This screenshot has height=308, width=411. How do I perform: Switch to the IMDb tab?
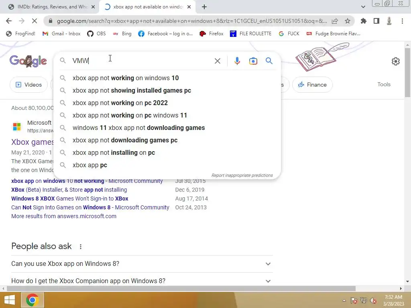click(51, 7)
